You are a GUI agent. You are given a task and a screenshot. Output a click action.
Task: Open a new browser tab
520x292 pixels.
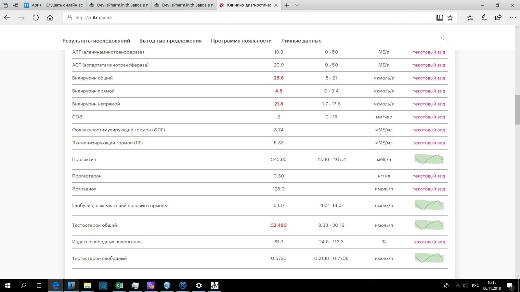tap(287, 5)
